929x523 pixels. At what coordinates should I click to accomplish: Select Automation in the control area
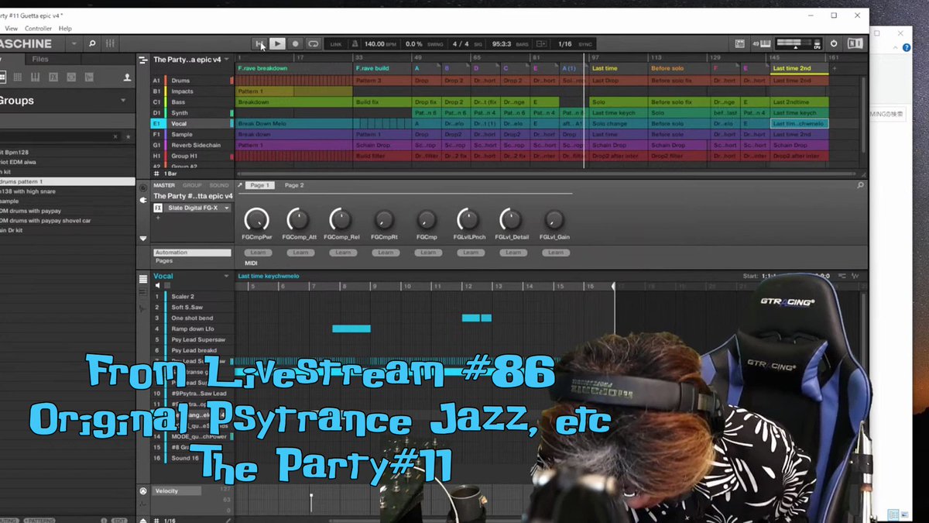click(x=192, y=253)
